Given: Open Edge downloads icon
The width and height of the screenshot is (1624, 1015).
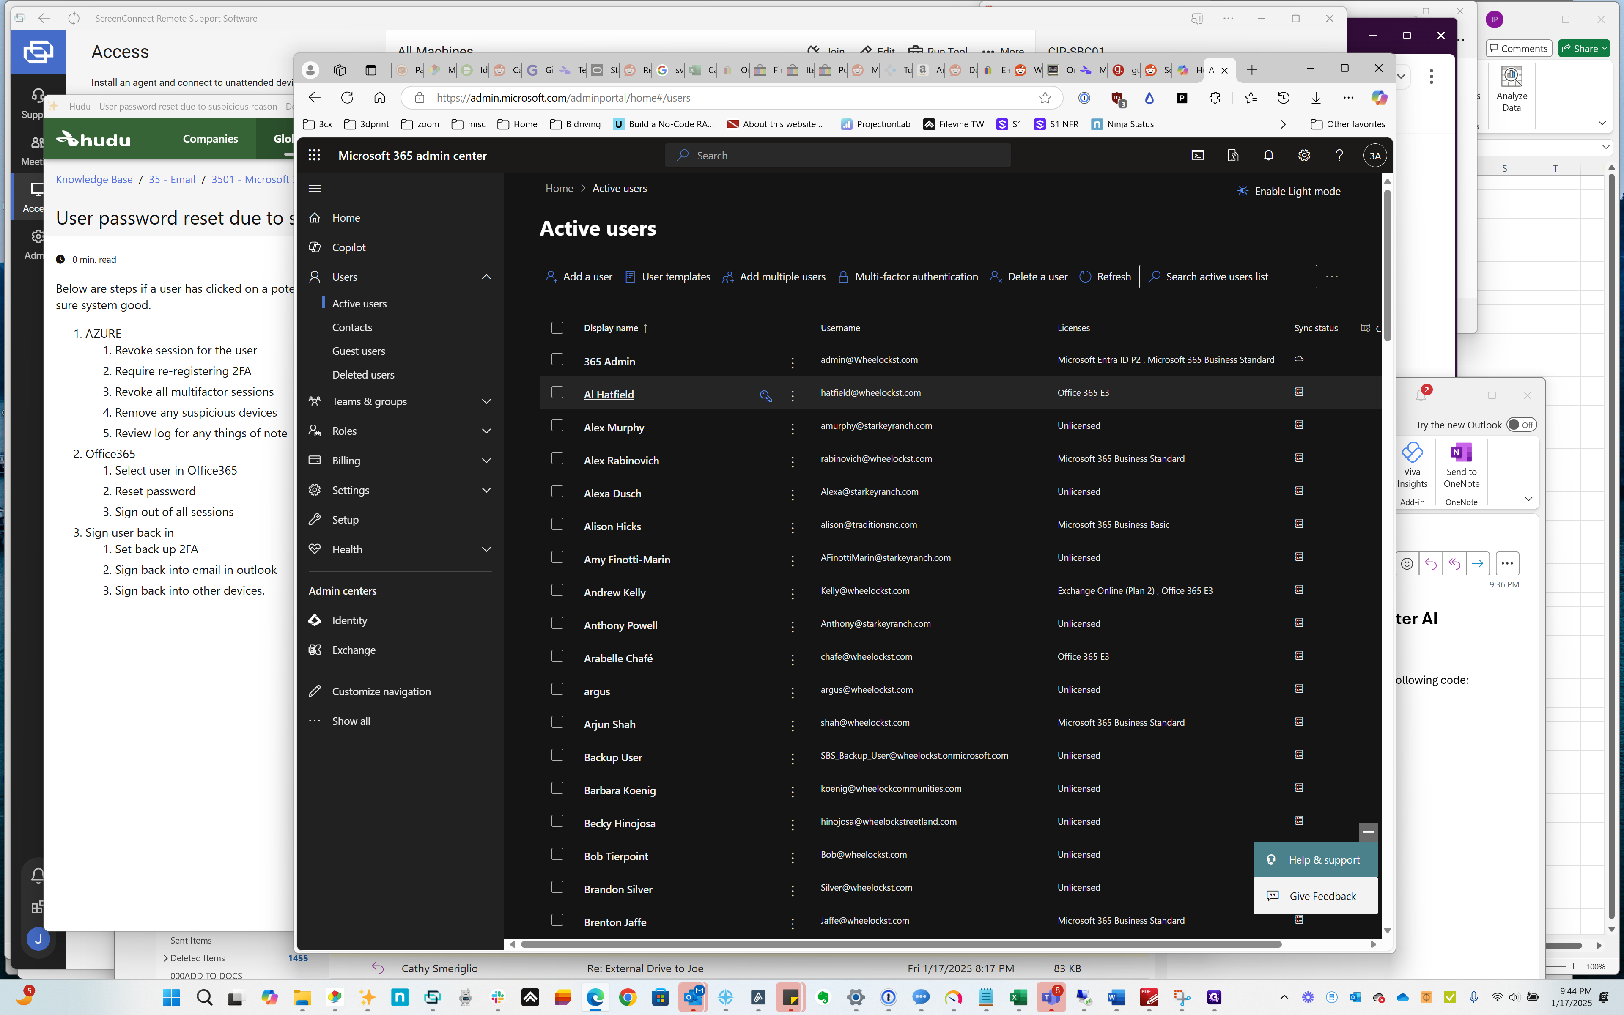Looking at the screenshot, I should click(1316, 98).
